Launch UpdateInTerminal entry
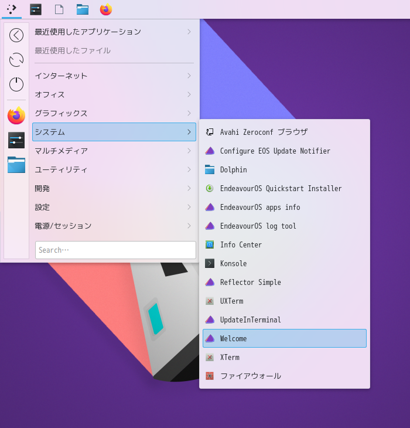 285,320
